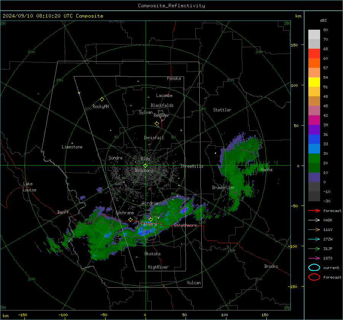Click the yellow diamond marker near Cochrane
Image resolution: width=343 pixels, height=320 pixels.
[x=130, y=220]
